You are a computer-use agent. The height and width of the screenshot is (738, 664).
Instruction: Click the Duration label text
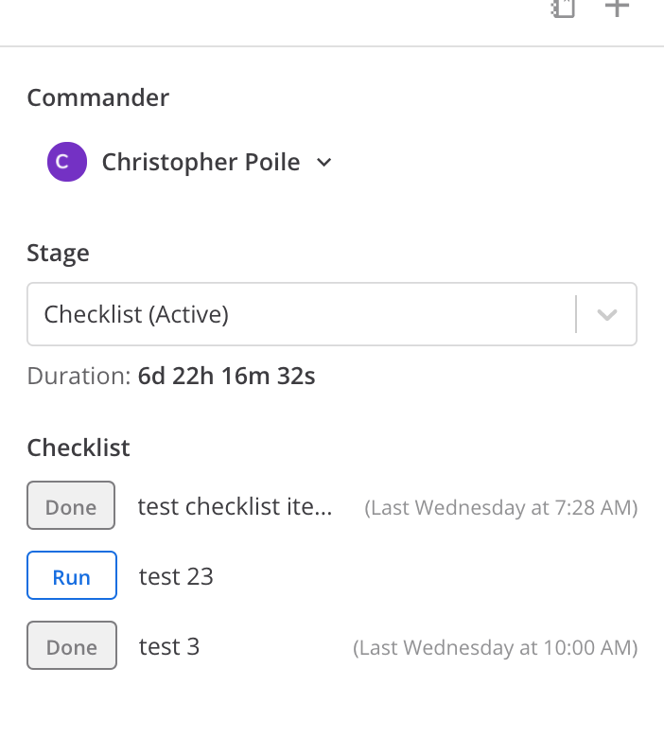coord(79,377)
